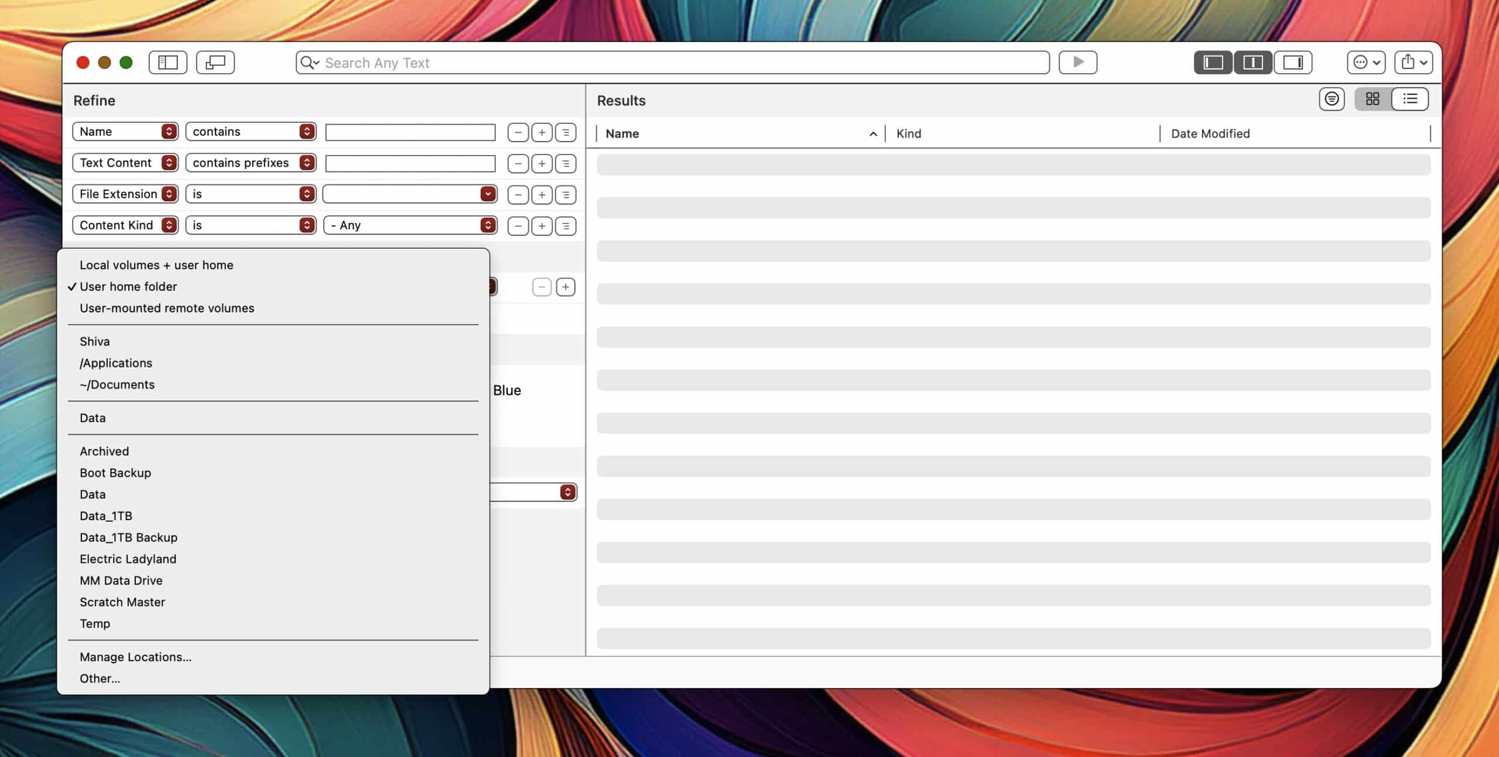Image resolution: width=1499 pixels, height=757 pixels.
Task: Switch results to list view
Action: pos(1410,99)
